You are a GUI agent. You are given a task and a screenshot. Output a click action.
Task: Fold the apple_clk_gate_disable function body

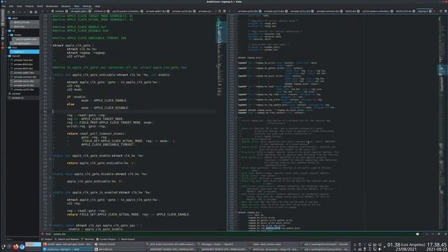[50, 177]
